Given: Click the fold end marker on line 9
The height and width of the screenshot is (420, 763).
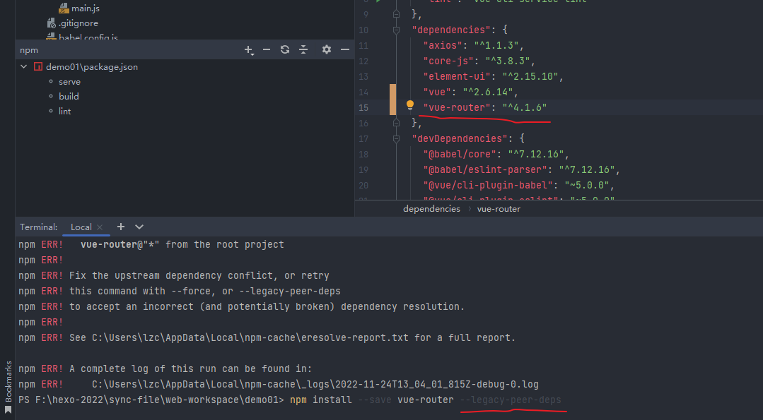Looking at the screenshot, I should coord(396,15).
